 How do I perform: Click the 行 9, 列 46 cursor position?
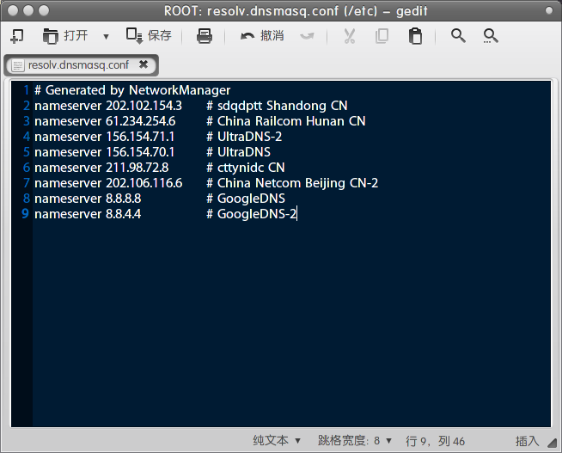pos(435,441)
